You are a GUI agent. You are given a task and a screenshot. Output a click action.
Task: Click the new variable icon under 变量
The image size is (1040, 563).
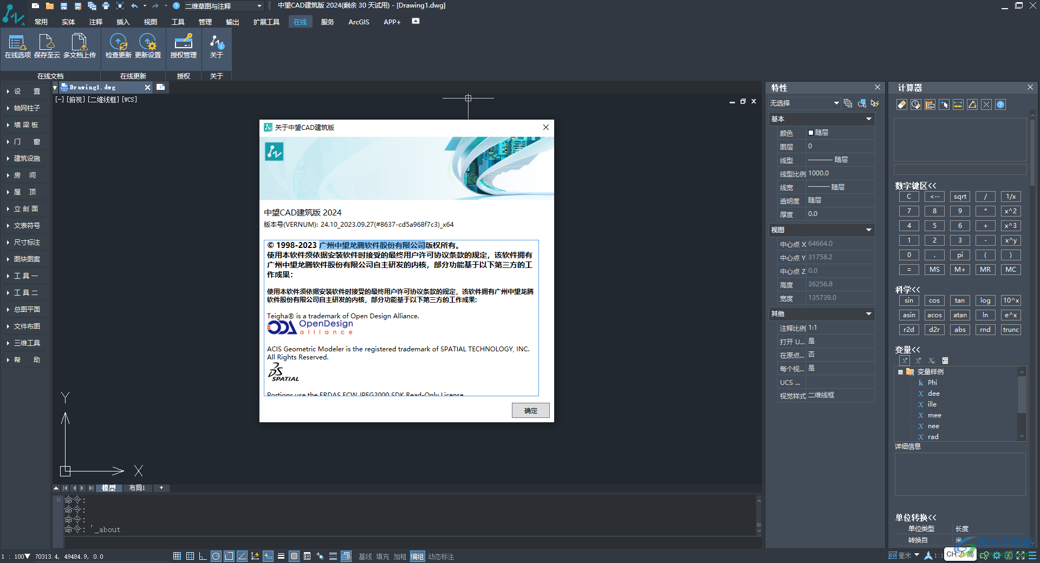905,361
